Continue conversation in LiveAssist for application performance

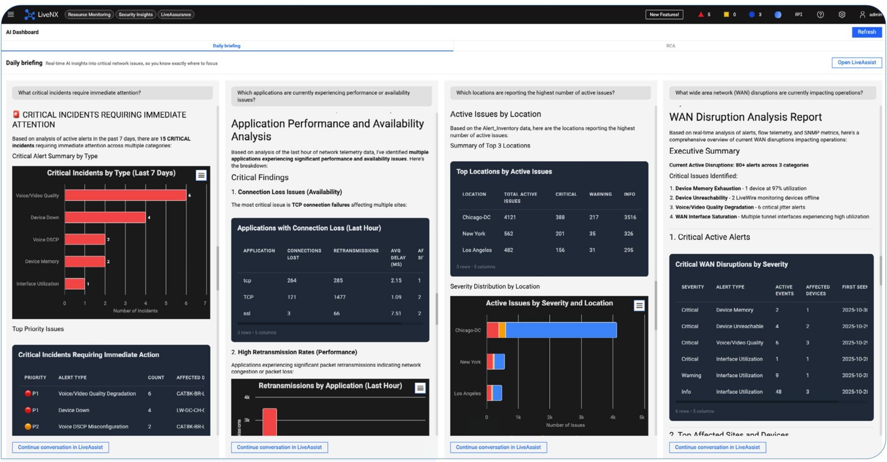coord(279,447)
